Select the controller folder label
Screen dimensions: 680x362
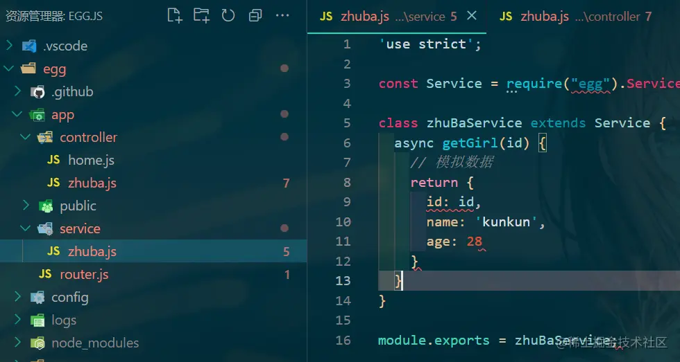click(x=89, y=137)
